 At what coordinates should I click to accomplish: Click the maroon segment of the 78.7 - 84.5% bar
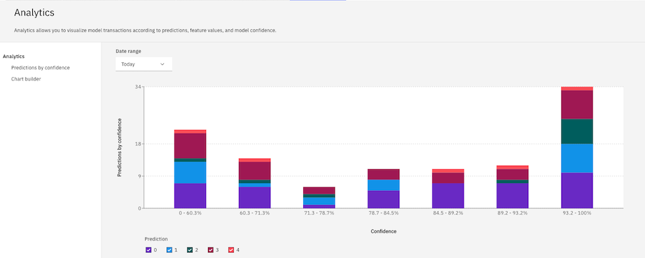[383, 175]
